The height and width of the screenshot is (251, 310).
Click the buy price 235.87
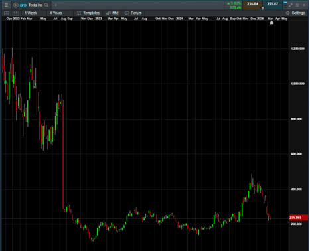272,4
